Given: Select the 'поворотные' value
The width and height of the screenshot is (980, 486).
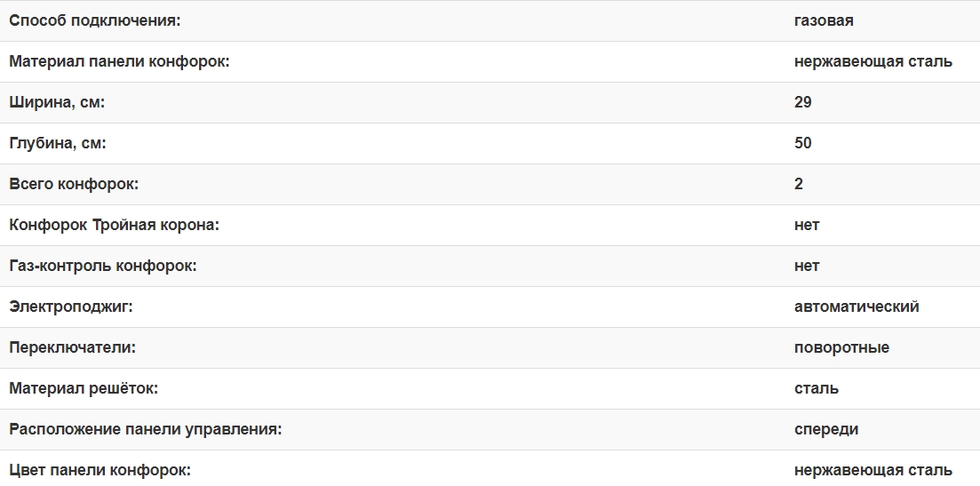Looking at the screenshot, I should coord(841,347).
